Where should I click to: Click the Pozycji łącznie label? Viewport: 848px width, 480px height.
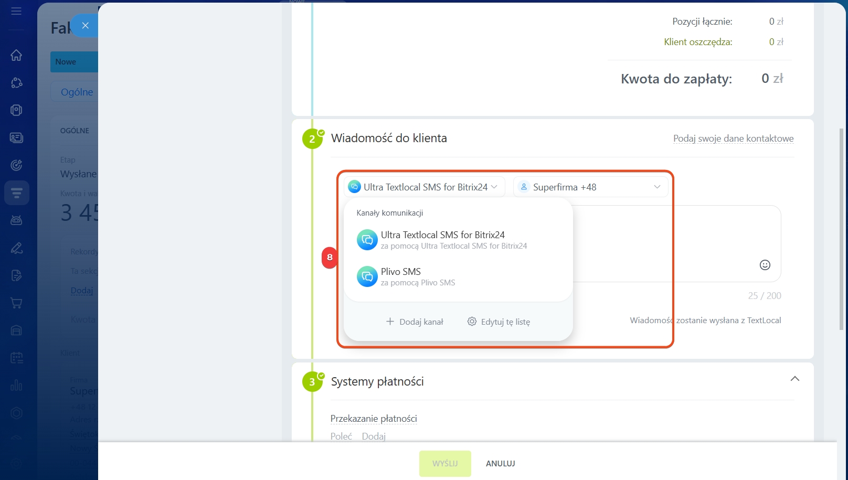(x=702, y=22)
